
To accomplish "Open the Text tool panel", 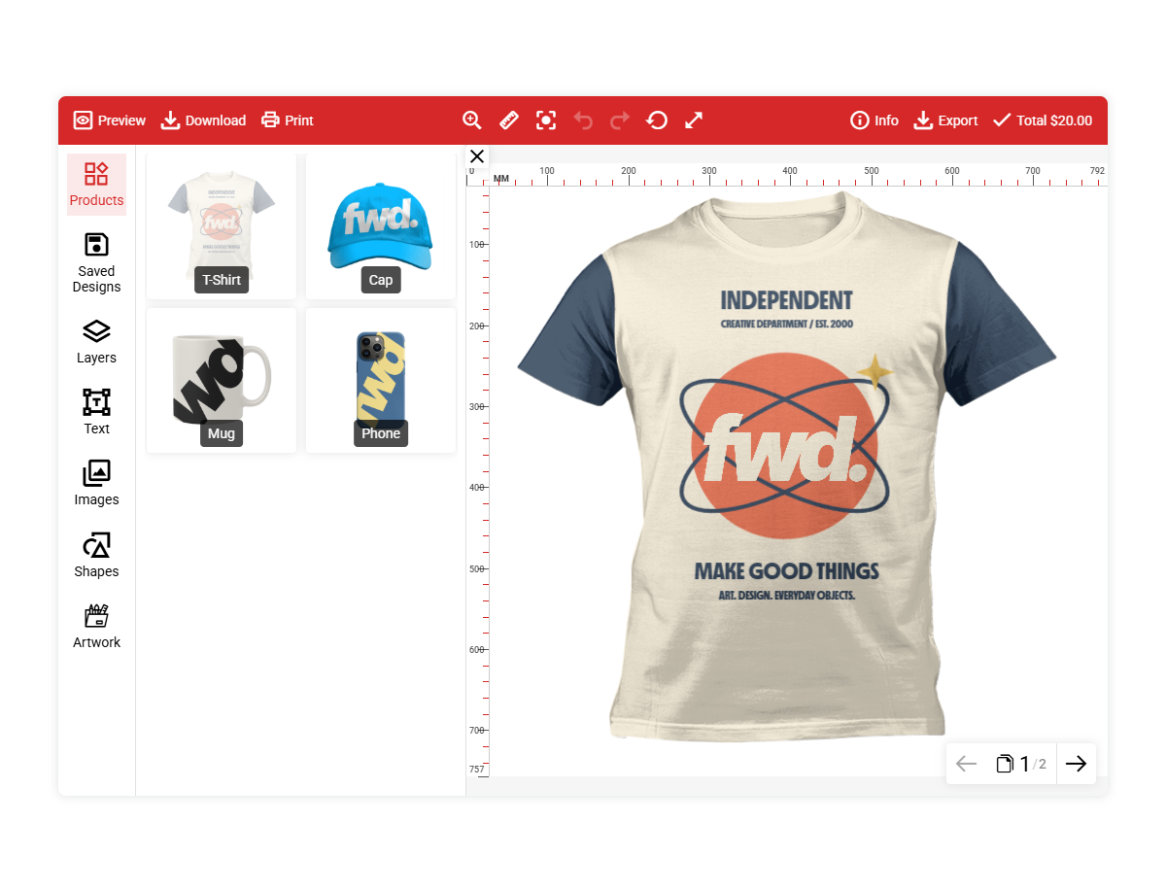I will 96,412.
